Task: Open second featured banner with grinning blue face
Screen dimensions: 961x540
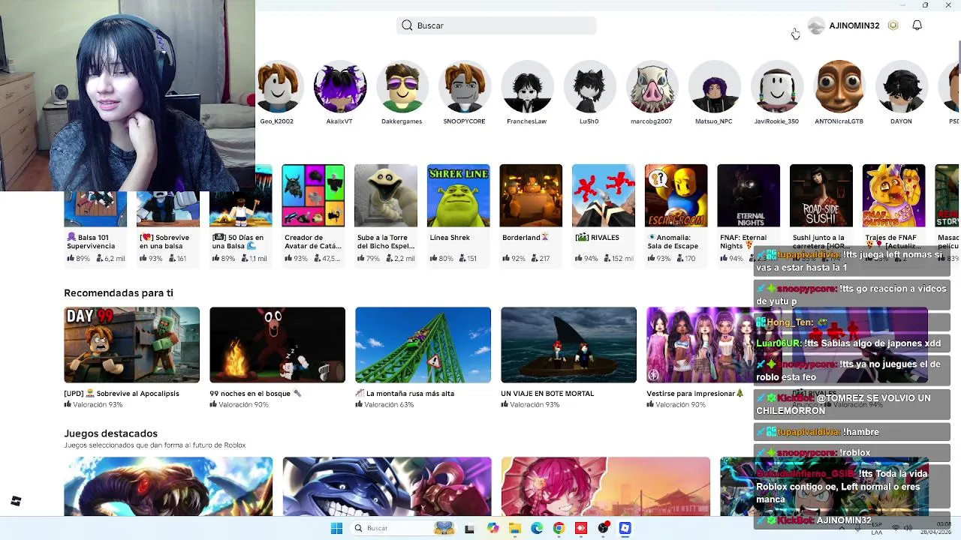Action: click(387, 486)
